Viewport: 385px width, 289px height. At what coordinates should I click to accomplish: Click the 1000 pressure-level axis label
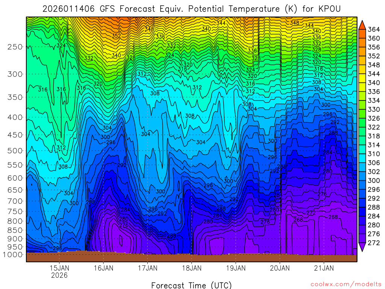pos(13,255)
